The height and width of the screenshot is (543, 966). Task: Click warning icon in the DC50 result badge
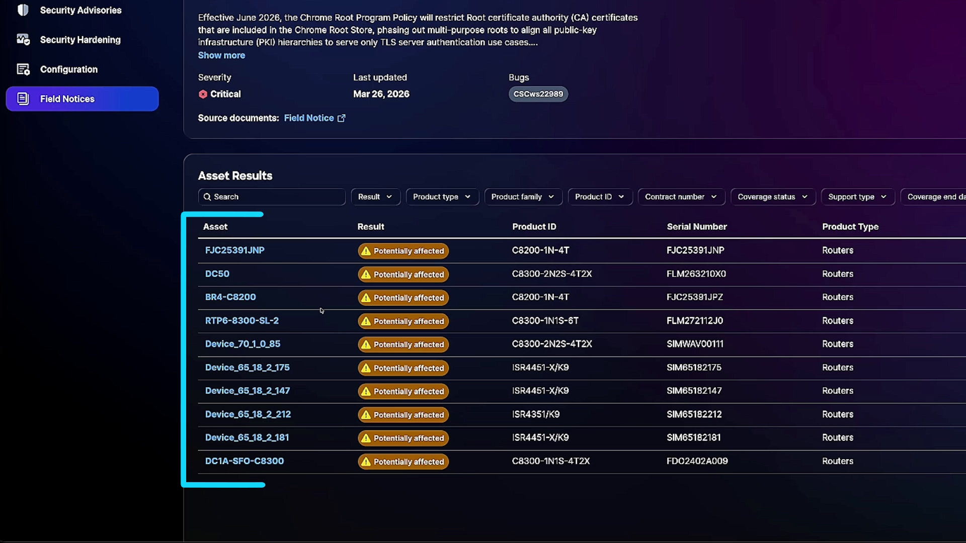pyautogui.click(x=366, y=275)
